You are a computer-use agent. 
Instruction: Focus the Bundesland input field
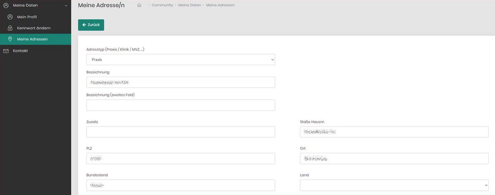pyautogui.click(x=181, y=185)
